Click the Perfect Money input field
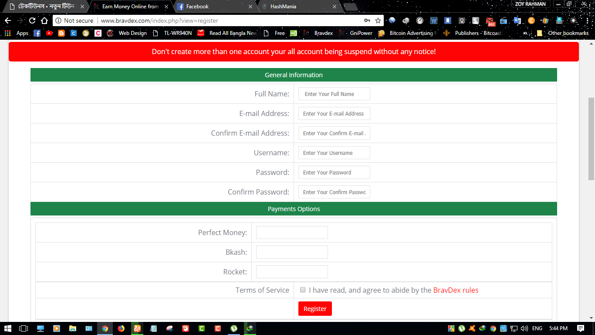 tap(292, 232)
